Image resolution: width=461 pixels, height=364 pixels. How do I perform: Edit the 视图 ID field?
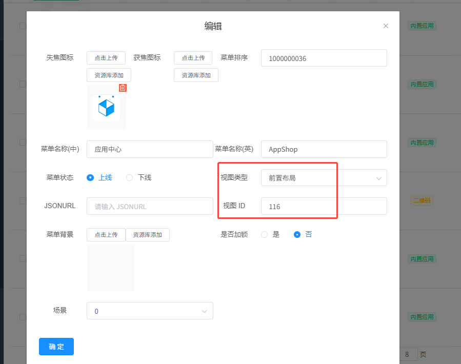pyautogui.click(x=324, y=206)
